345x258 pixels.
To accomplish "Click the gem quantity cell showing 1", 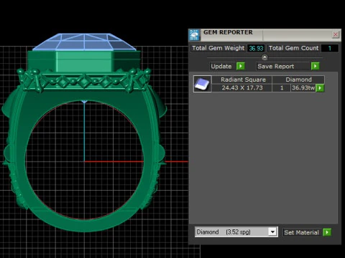I will pos(282,87).
